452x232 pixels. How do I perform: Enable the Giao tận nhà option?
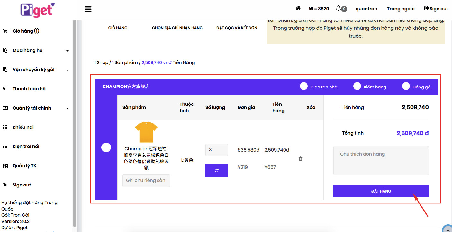[x=304, y=86]
